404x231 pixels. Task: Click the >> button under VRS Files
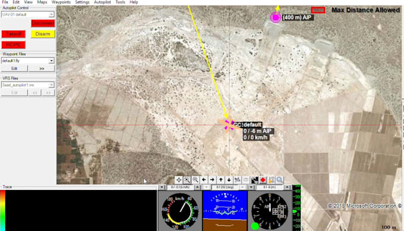48,93
